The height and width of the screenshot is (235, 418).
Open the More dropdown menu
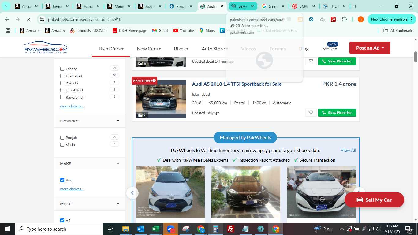tap(330, 49)
